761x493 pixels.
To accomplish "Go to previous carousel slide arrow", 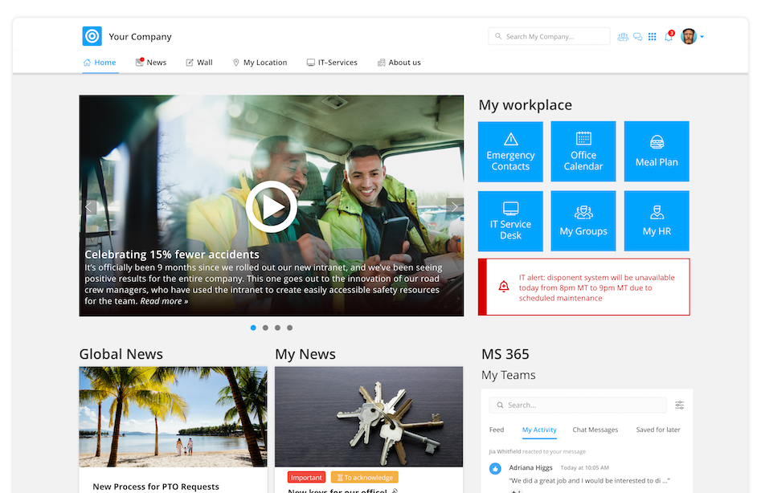I will tap(88, 207).
